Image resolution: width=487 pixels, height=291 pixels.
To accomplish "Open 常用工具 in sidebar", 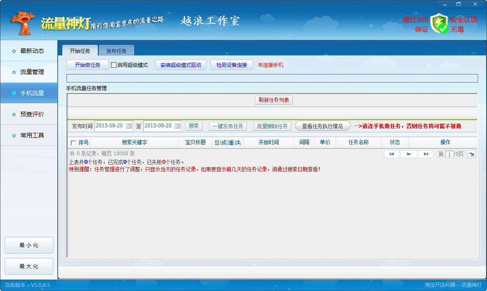I will (x=29, y=135).
